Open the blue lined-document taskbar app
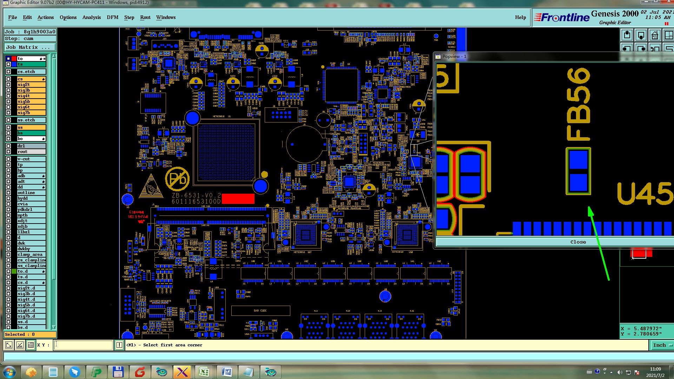674x379 pixels. point(53,372)
